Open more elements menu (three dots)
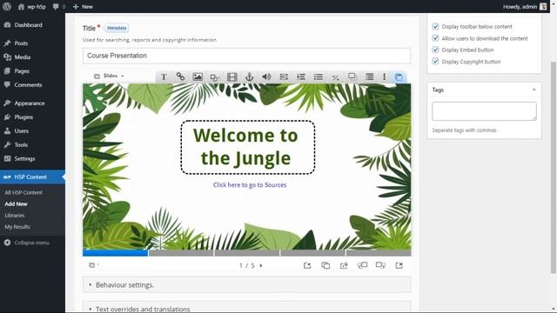557x313 pixels. tap(384, 77)
